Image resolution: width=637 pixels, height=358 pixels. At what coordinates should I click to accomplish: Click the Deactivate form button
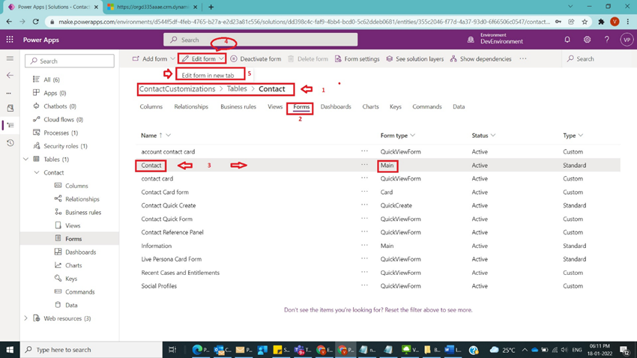tap(256, 59)
